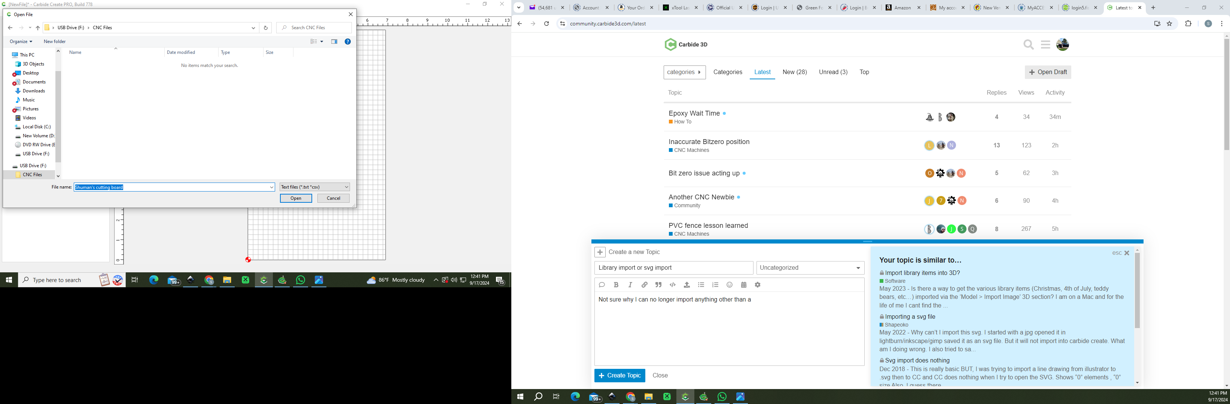Screen dimensions: 1230x404
Task: Click the italic formatting icon
Action: click(x=630, y=285)
